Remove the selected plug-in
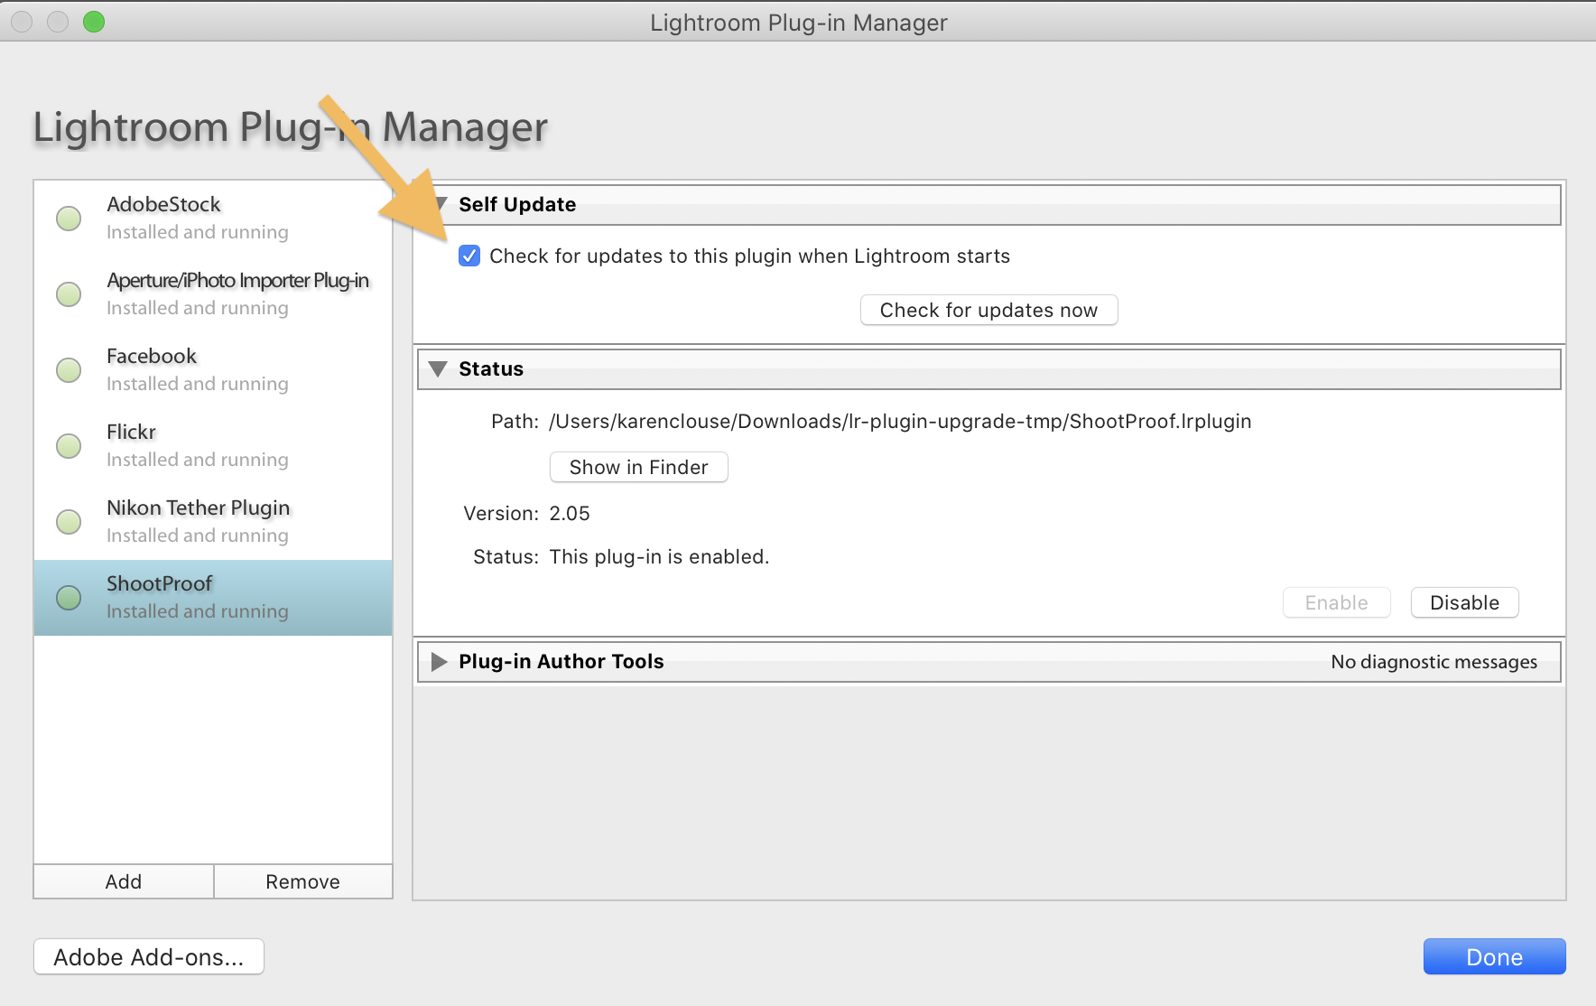Image resolution: width=1596 pixels, height=1006 pixels. (x=303, y=881)
